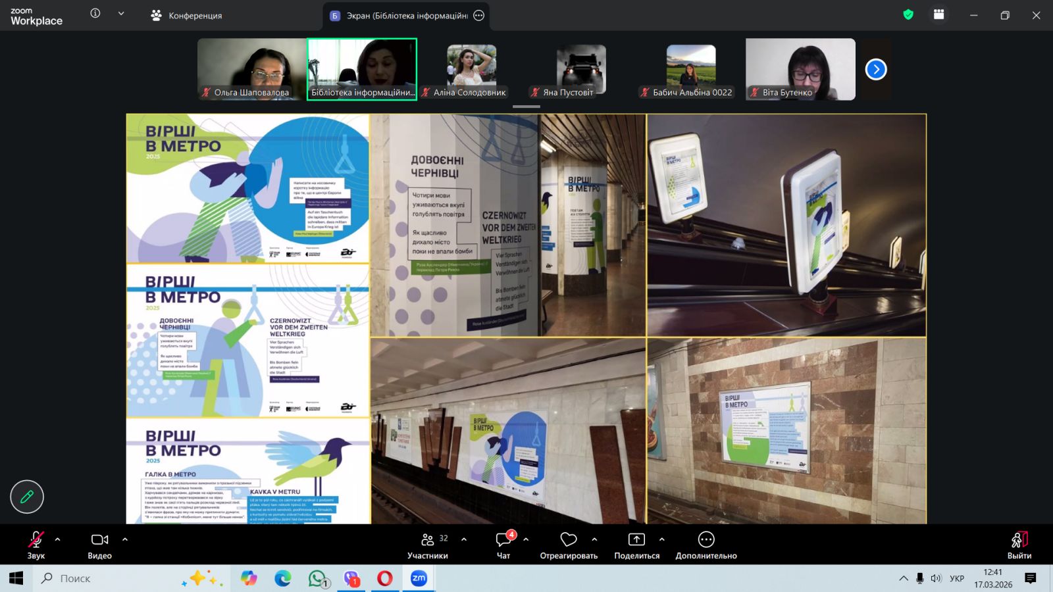Expand the arrow next to Поделиться

click(662, 539)
